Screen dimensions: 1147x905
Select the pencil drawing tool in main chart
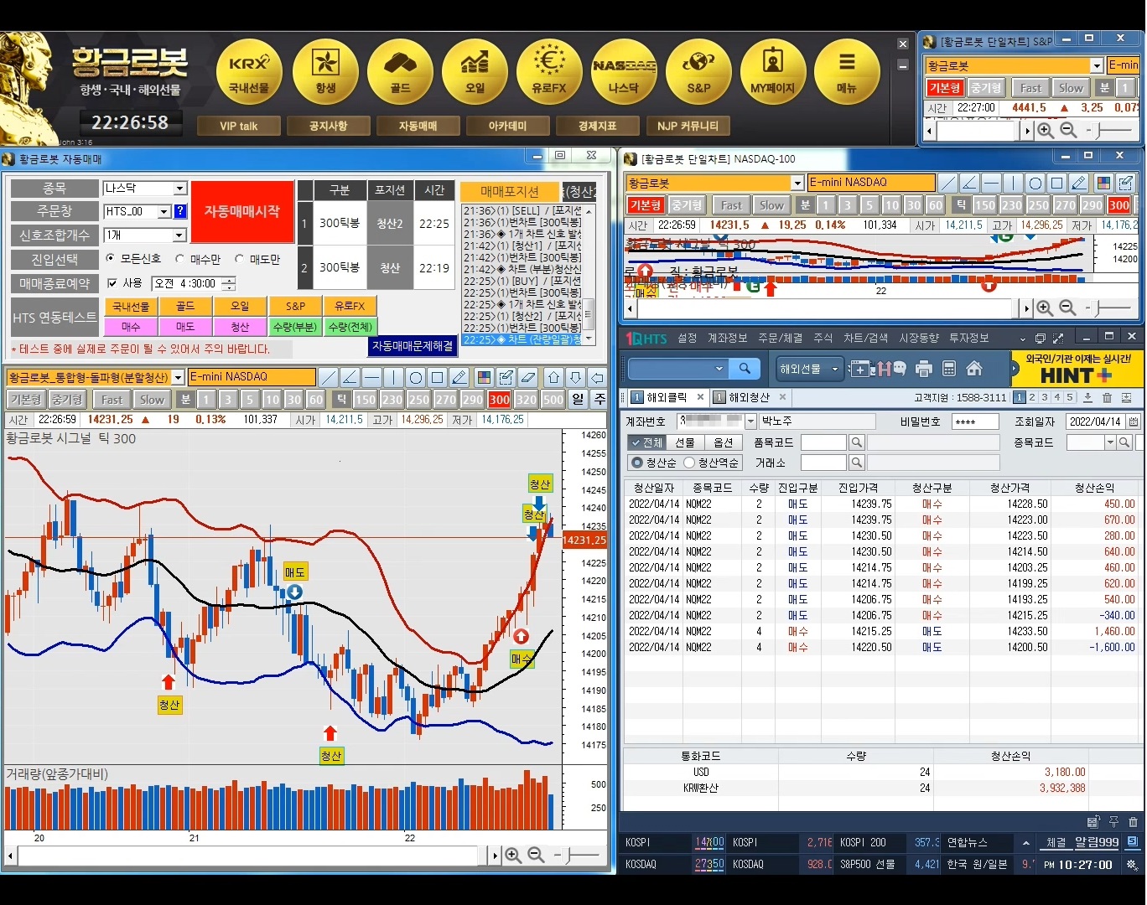coord(459,377)
